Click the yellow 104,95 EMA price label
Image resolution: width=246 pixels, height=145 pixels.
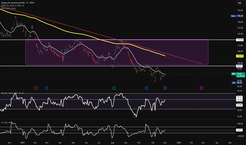[x=240, y=56]
